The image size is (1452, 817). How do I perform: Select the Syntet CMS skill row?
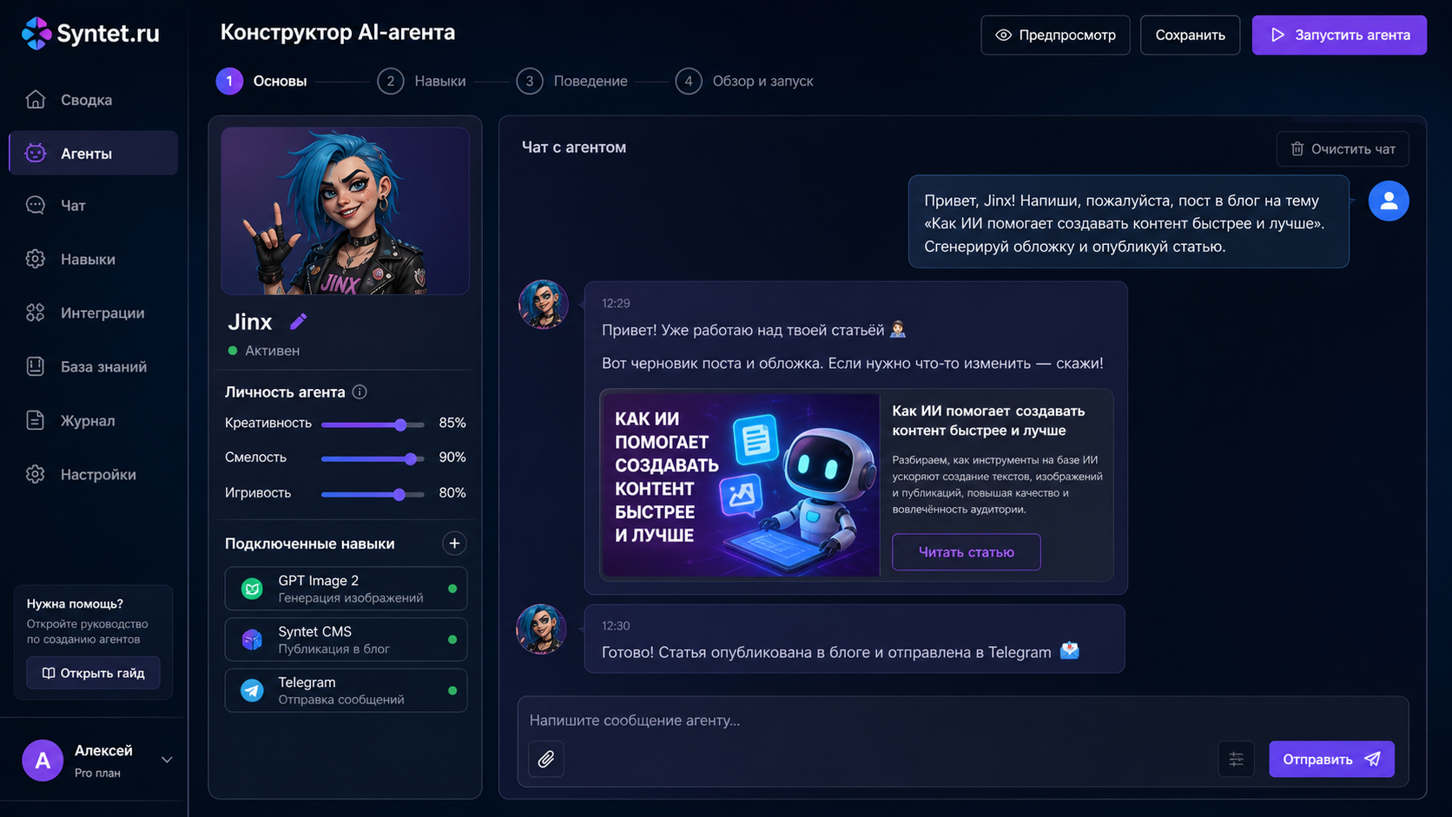point(346,640)
